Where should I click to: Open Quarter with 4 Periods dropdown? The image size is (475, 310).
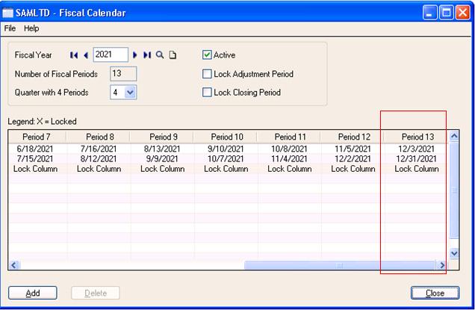pos(130,93)
